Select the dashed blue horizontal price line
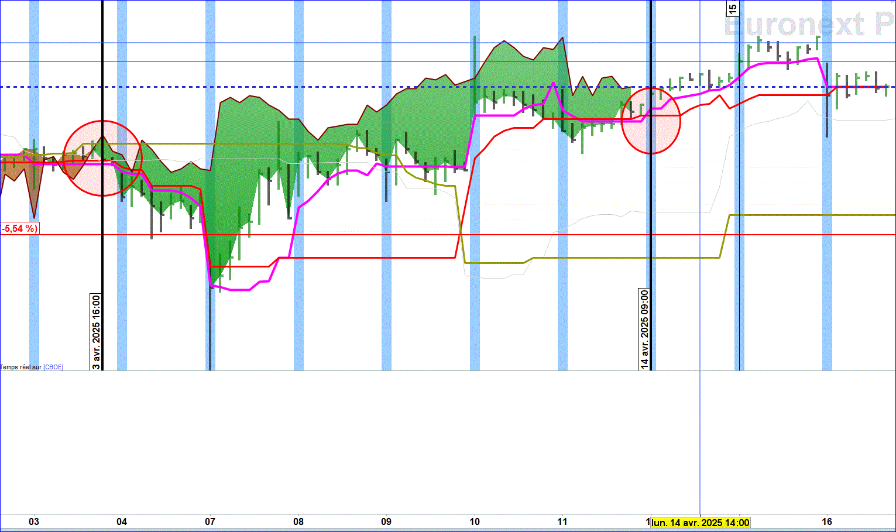Image resolution: width=896 pixels, height=532 pixels. (x=448, y=87)
